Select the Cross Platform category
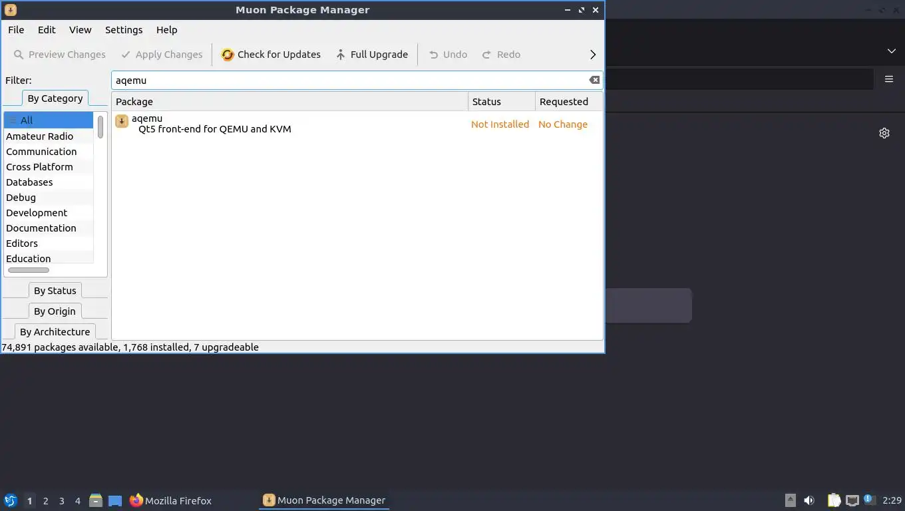Screen dimensions: 905x511 49,167
